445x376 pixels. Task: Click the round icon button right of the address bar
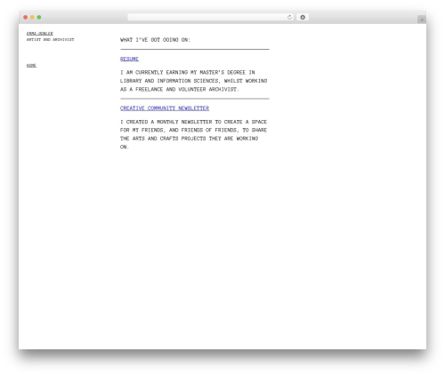pyautogui.click(x=303, y=18)
